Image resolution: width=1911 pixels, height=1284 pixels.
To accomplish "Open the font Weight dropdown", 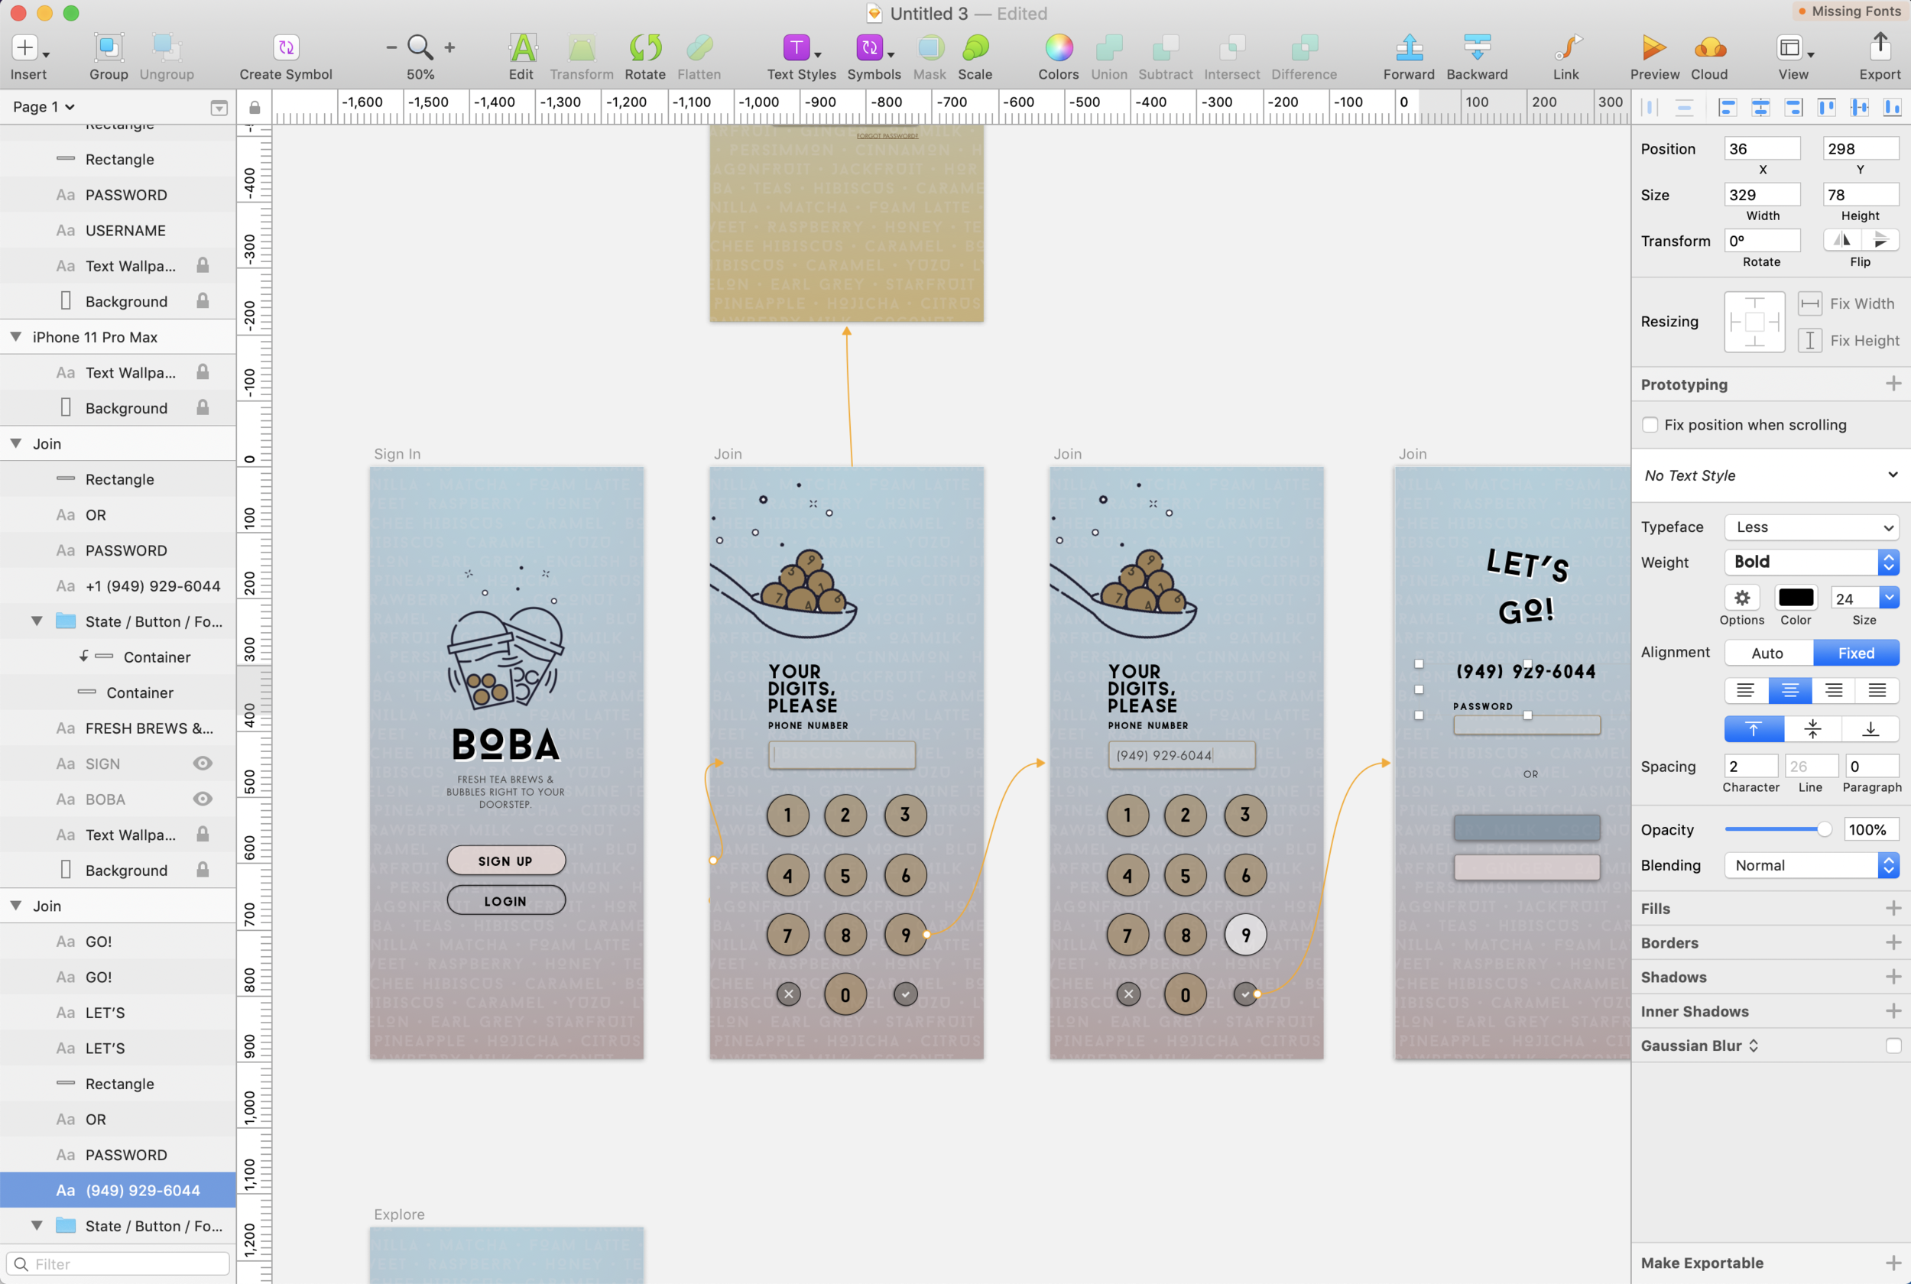I will pyautogui.click(x=1812, y=562).
